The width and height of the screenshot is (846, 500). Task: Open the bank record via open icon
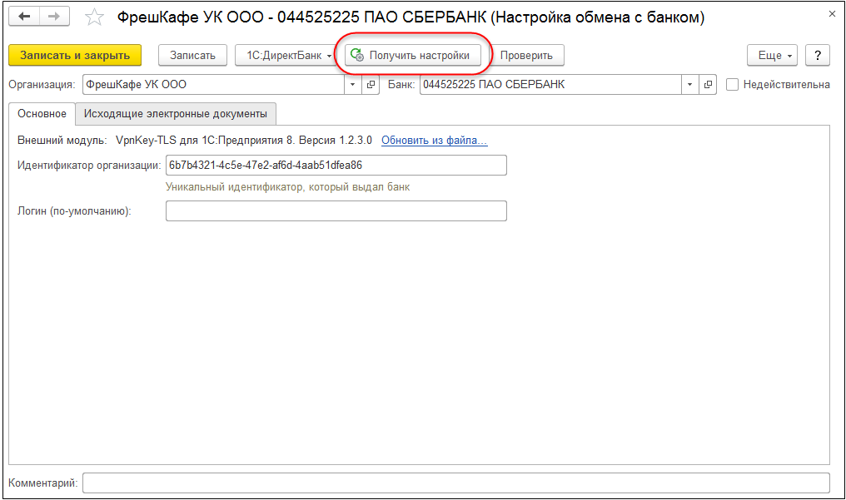[709, 84]
